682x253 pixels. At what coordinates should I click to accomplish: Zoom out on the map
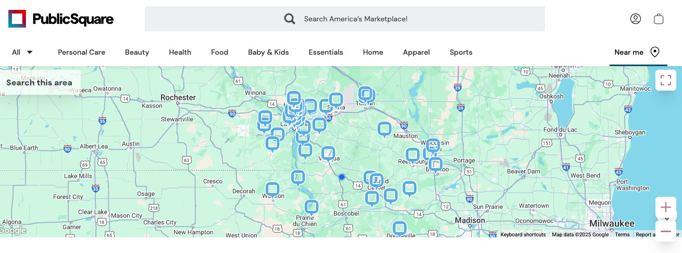click(x=666, y=231)
